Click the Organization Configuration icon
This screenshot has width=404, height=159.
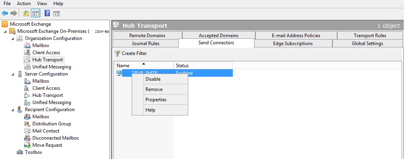pyautogui.click(x=20, y=38)
